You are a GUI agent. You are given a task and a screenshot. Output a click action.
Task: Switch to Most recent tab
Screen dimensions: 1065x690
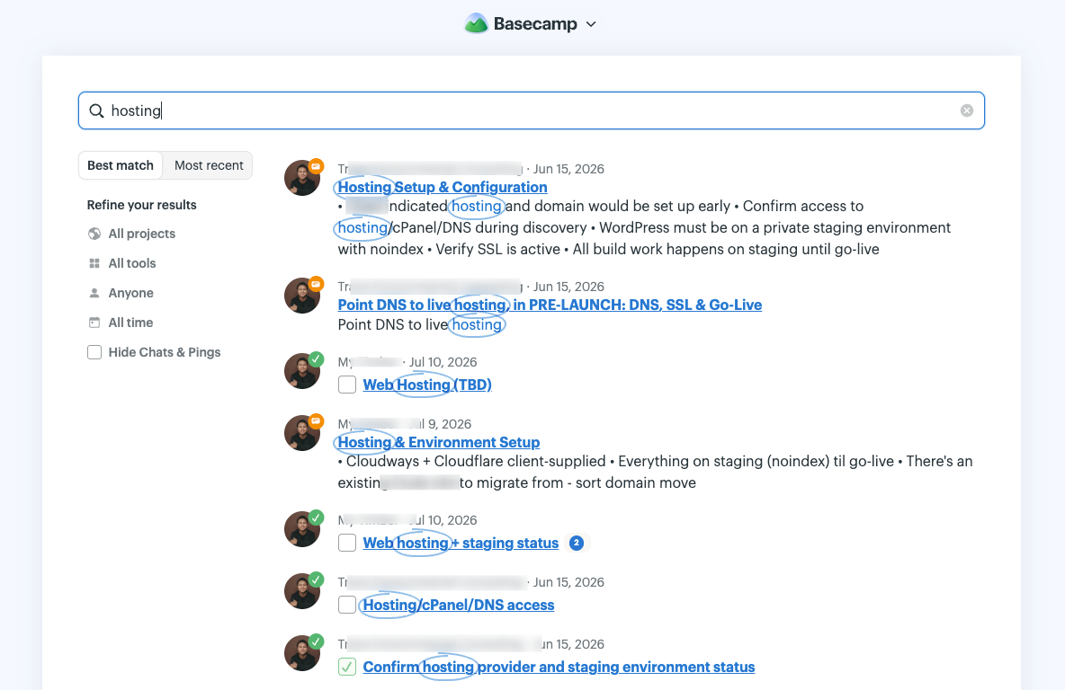coord(209,165)
